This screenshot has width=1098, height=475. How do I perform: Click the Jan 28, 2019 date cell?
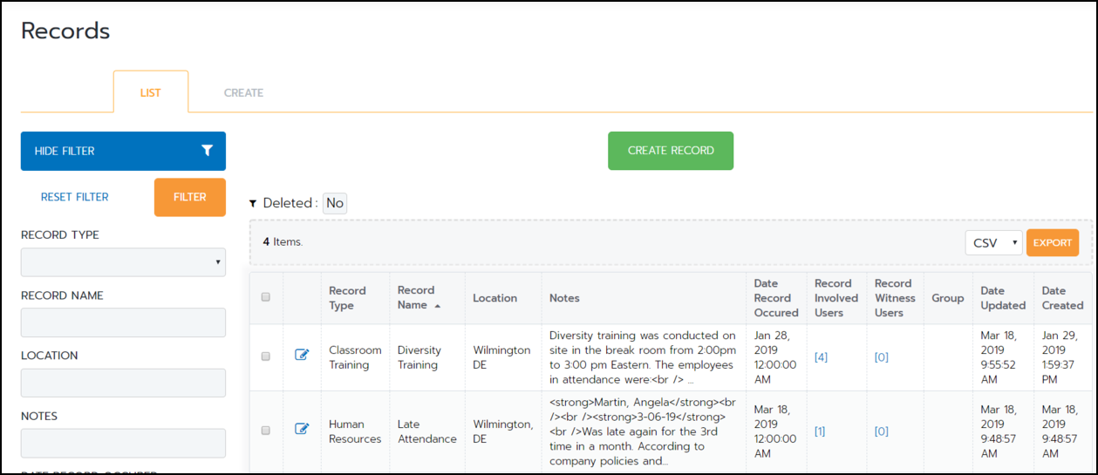[x=775, y=357]
